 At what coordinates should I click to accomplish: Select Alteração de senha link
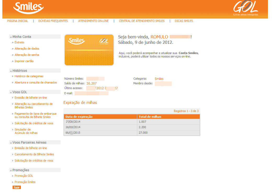point(27,55)
